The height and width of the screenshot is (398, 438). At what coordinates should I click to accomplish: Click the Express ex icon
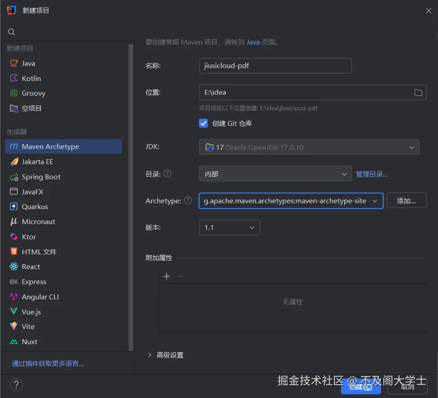click(x=14, y=281)
